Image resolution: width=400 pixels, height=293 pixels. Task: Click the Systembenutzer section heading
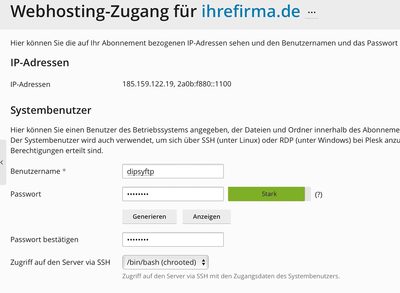point(51,110)
